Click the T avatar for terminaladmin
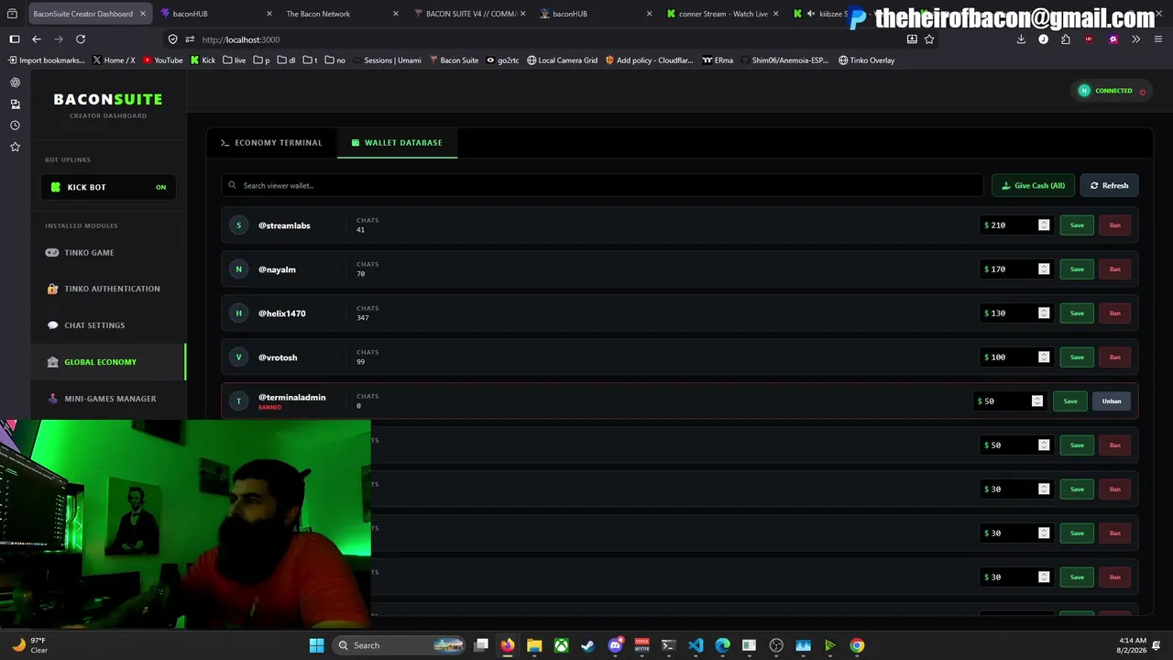This screenshot has height=660, width=1173. tap(239, 401)
